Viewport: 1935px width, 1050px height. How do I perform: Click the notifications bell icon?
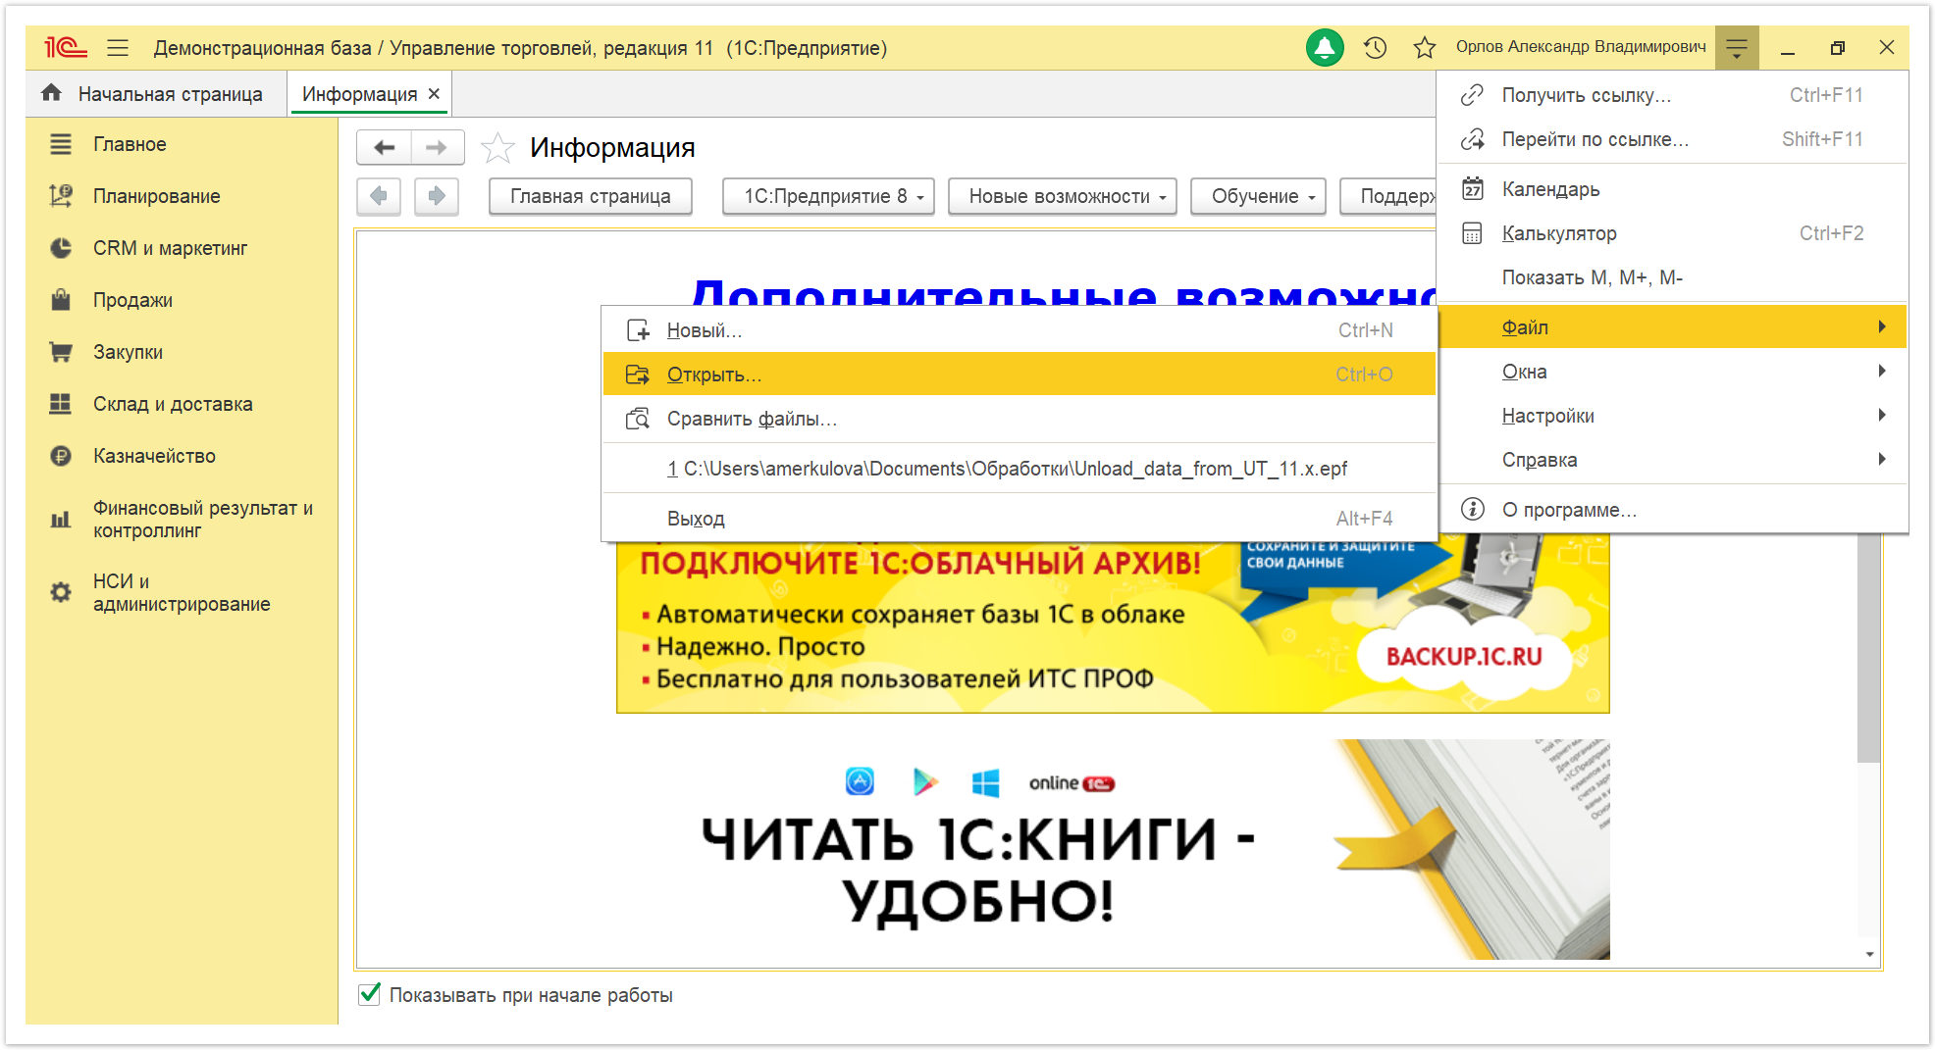click(x=1325, y=47)
